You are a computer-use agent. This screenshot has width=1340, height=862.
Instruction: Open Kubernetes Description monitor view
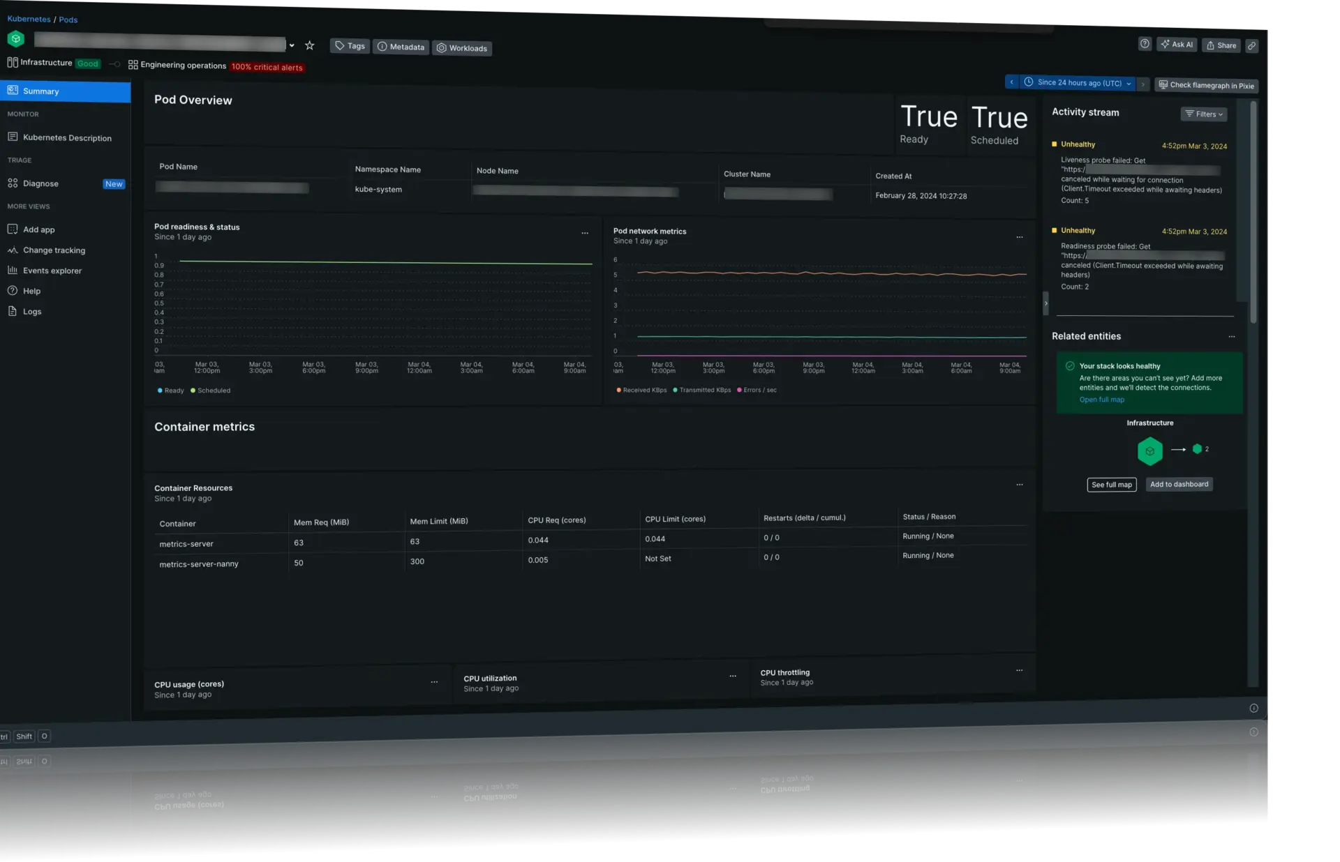pyautogui.click(x=66, y=137)
